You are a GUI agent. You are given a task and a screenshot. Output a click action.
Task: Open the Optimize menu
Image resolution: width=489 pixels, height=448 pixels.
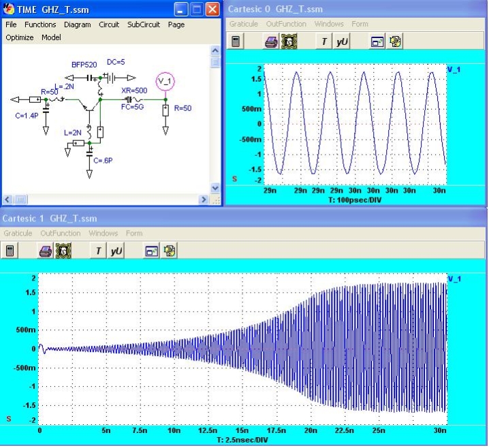[x=19, y=37]
